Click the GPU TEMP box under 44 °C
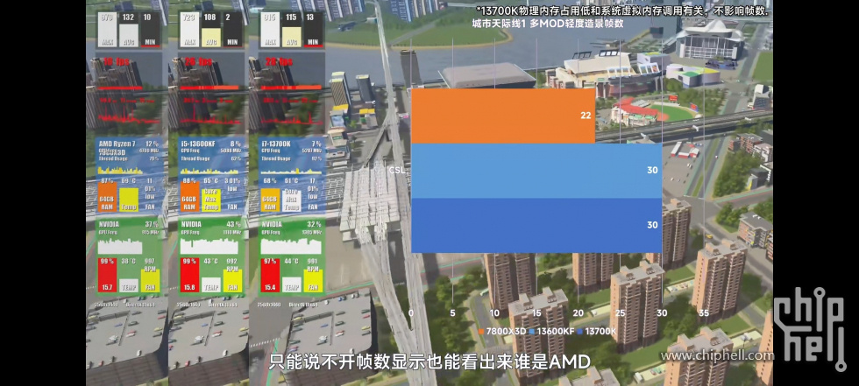 tap(291, 284)
